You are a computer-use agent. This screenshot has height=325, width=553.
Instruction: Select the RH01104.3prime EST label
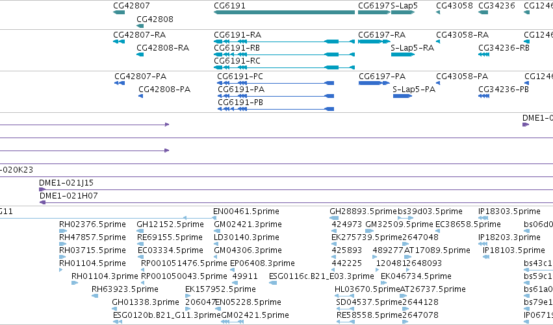pyautogui.click(x=105, y=276)
